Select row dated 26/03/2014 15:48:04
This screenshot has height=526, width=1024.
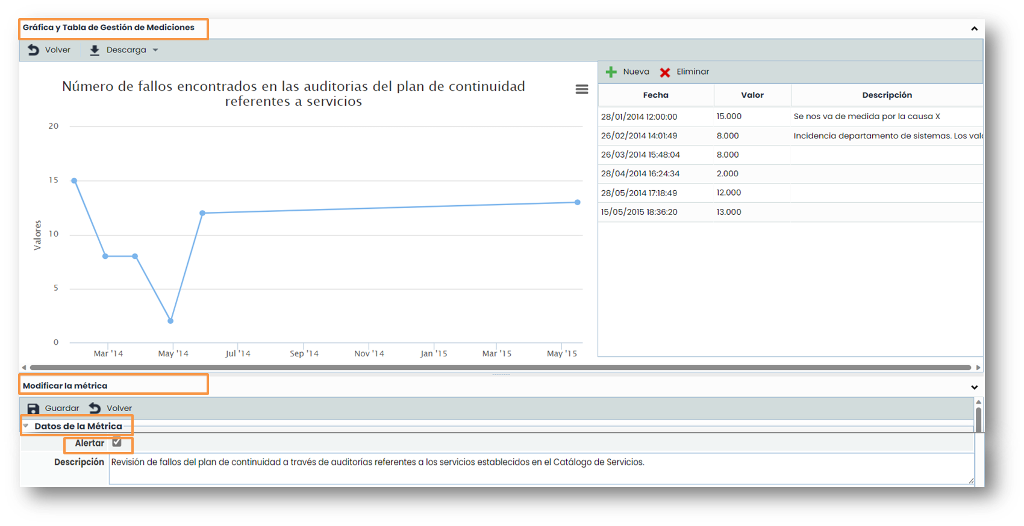click(790, 155)
